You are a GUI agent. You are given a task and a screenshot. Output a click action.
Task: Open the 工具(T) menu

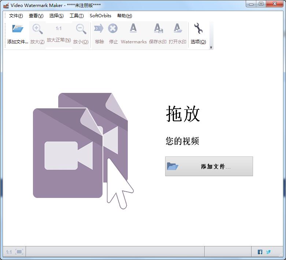(x=77, y=16)
